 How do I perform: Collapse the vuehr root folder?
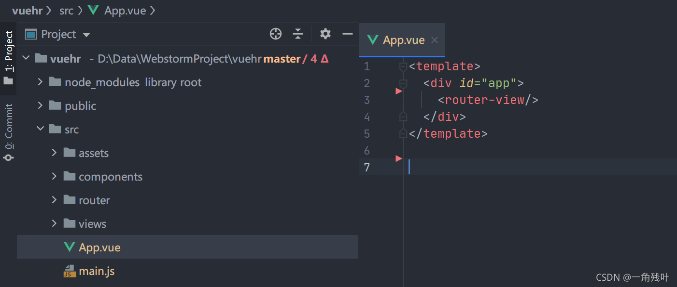click(x=27, y=58)
